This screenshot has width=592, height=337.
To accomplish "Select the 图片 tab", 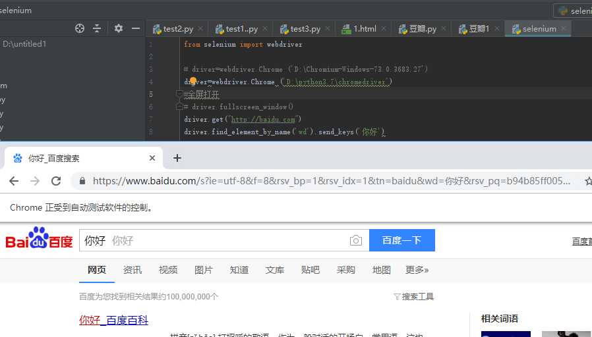I will [204, 270].
